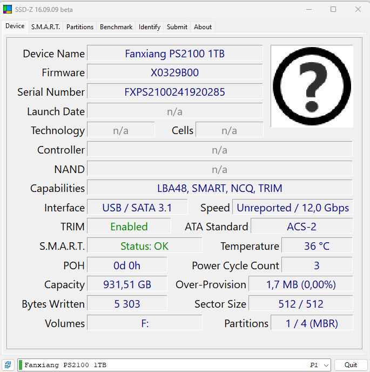This screenshot has width=370, height=372.
Task: Show the About tab
Action: 203,26
